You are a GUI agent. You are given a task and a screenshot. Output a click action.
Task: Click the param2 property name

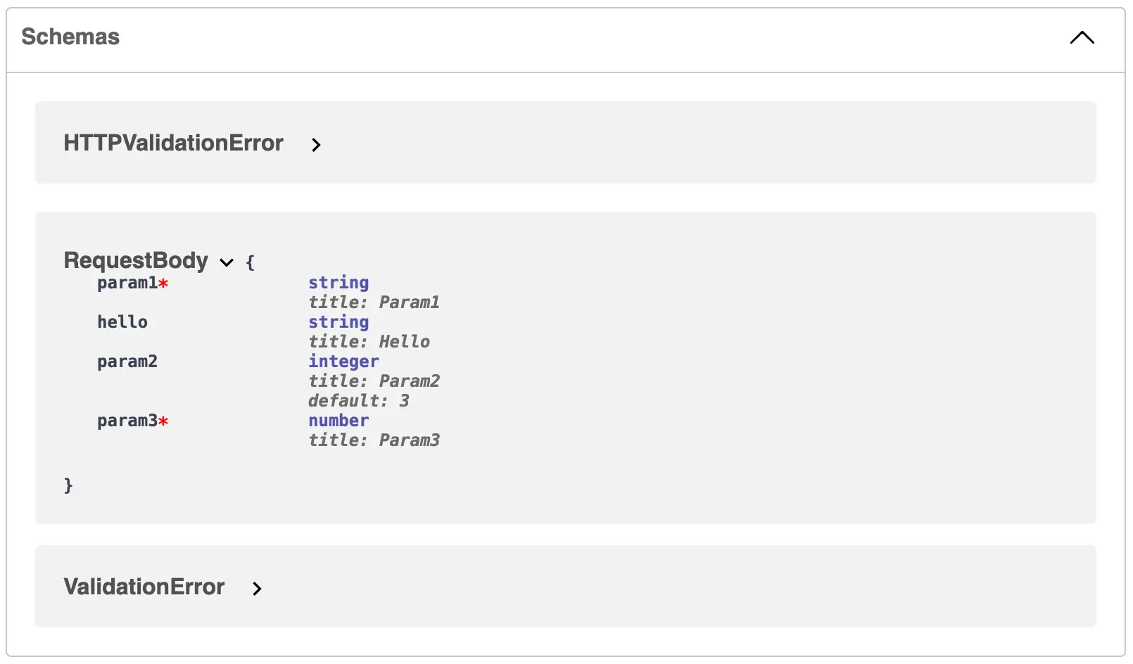[x=127, y=362]
